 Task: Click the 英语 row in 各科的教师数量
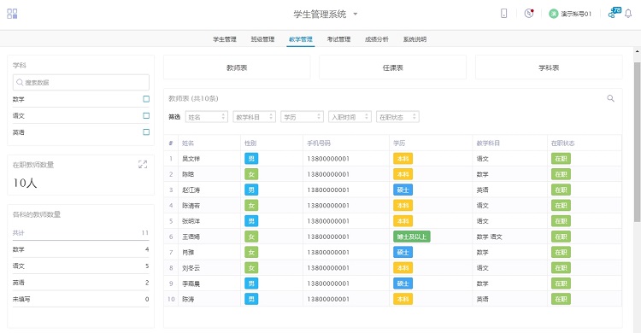coord(81,283)
